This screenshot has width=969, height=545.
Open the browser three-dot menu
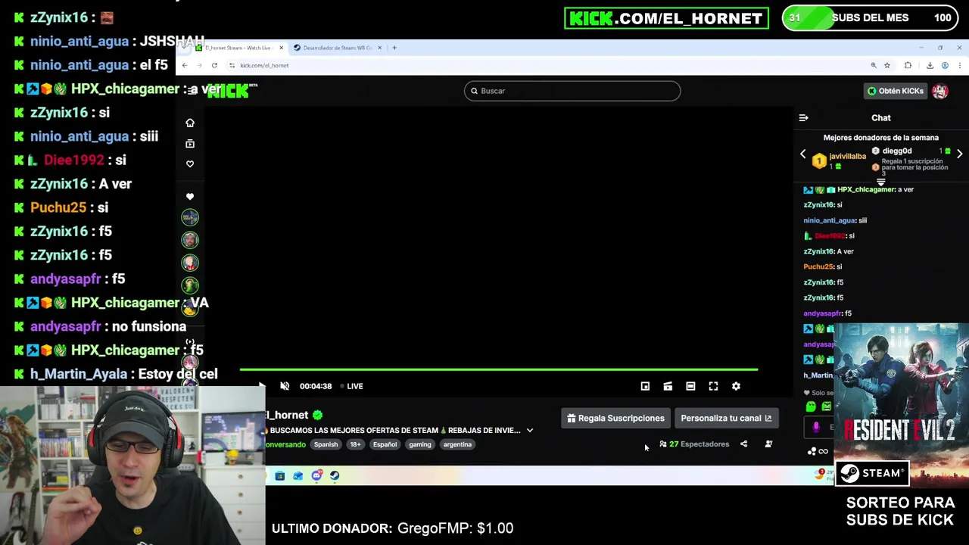pos(959,66)
